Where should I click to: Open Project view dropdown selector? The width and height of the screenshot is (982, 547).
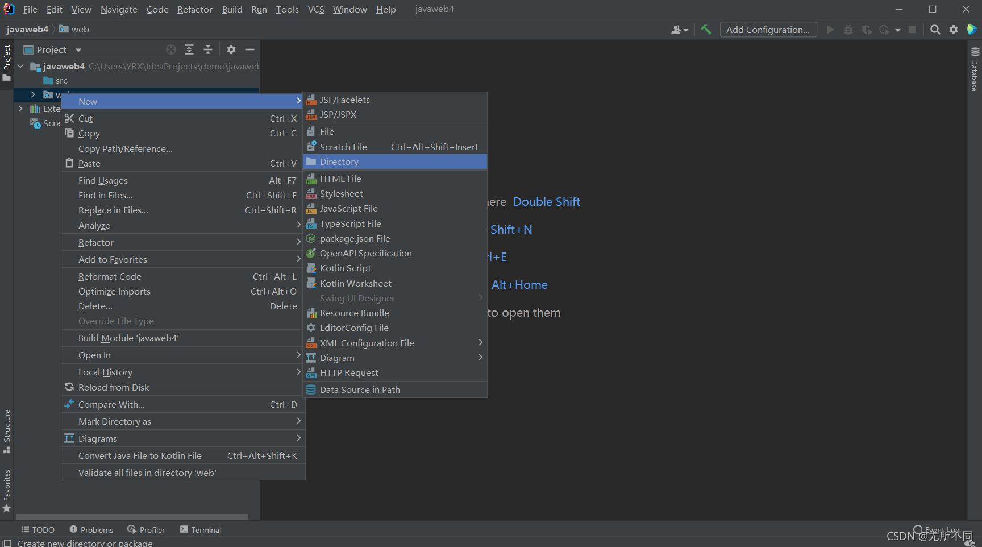tap(52, 49)
